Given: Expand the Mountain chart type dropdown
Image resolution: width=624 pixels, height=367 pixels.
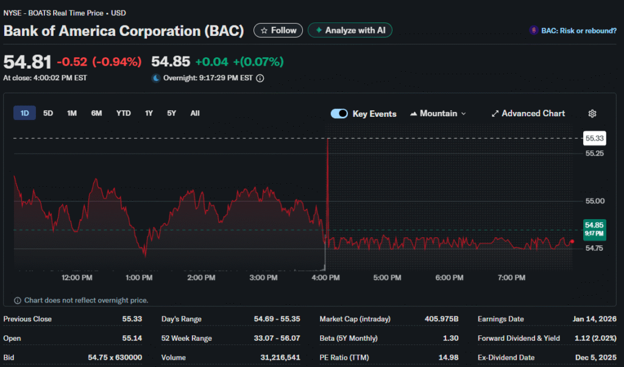Looking at the screenshot, I should (439, 114).
